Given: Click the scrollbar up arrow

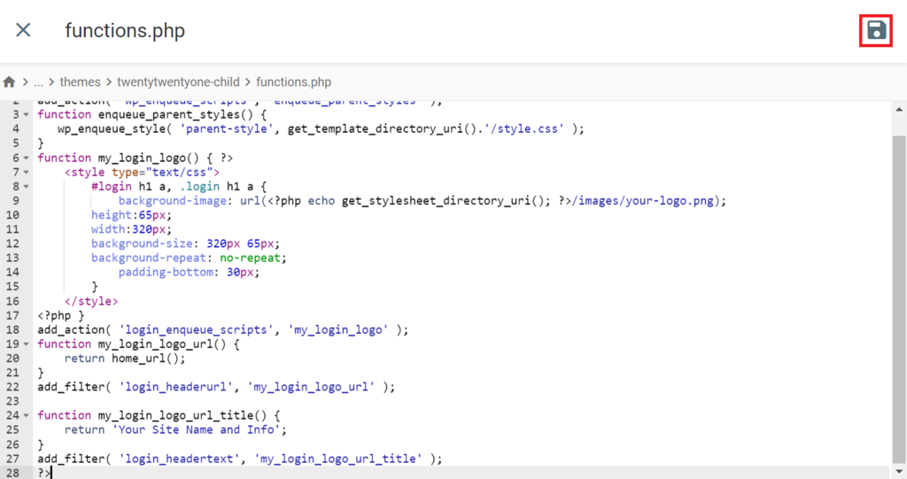Looking at the screenshot, I should pos(899,109).
